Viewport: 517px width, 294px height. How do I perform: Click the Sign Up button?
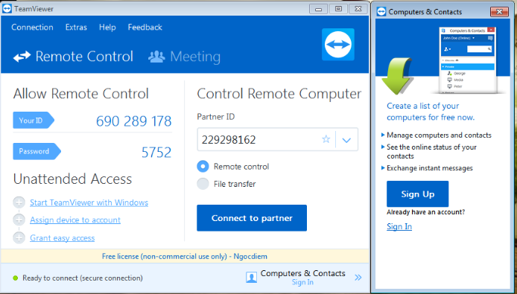pos(417,194)
